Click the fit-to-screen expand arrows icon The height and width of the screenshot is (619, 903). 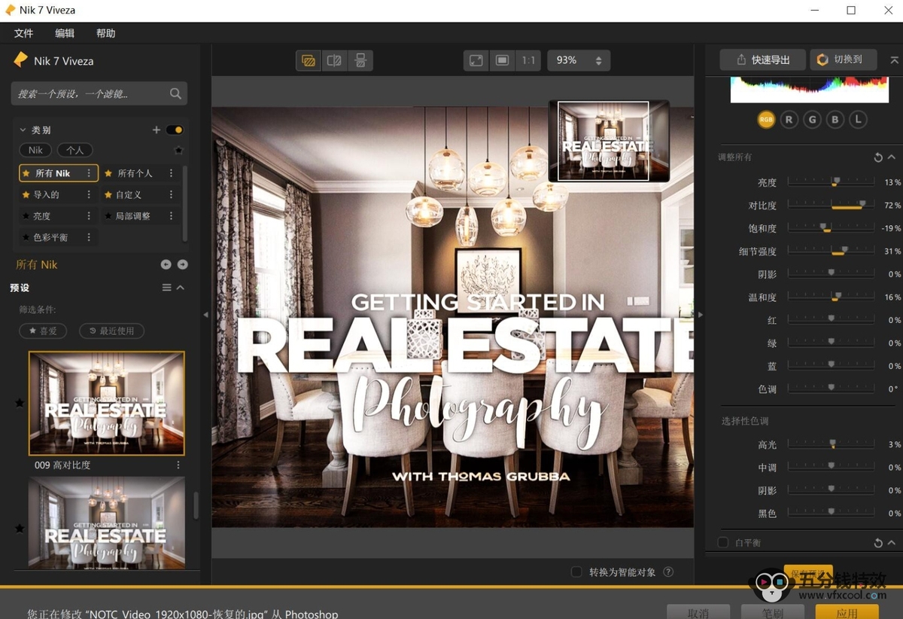(x=476, y=60)
